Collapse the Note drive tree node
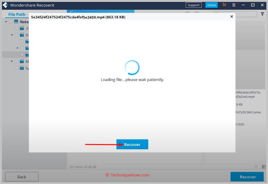268x184 pixels. (x=6, y=22)
